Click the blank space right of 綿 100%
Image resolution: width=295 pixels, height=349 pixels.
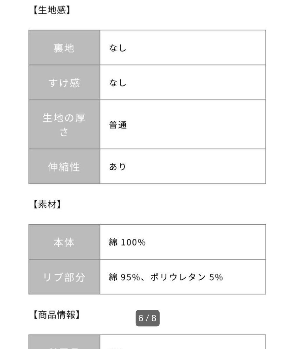coord(203,242)
